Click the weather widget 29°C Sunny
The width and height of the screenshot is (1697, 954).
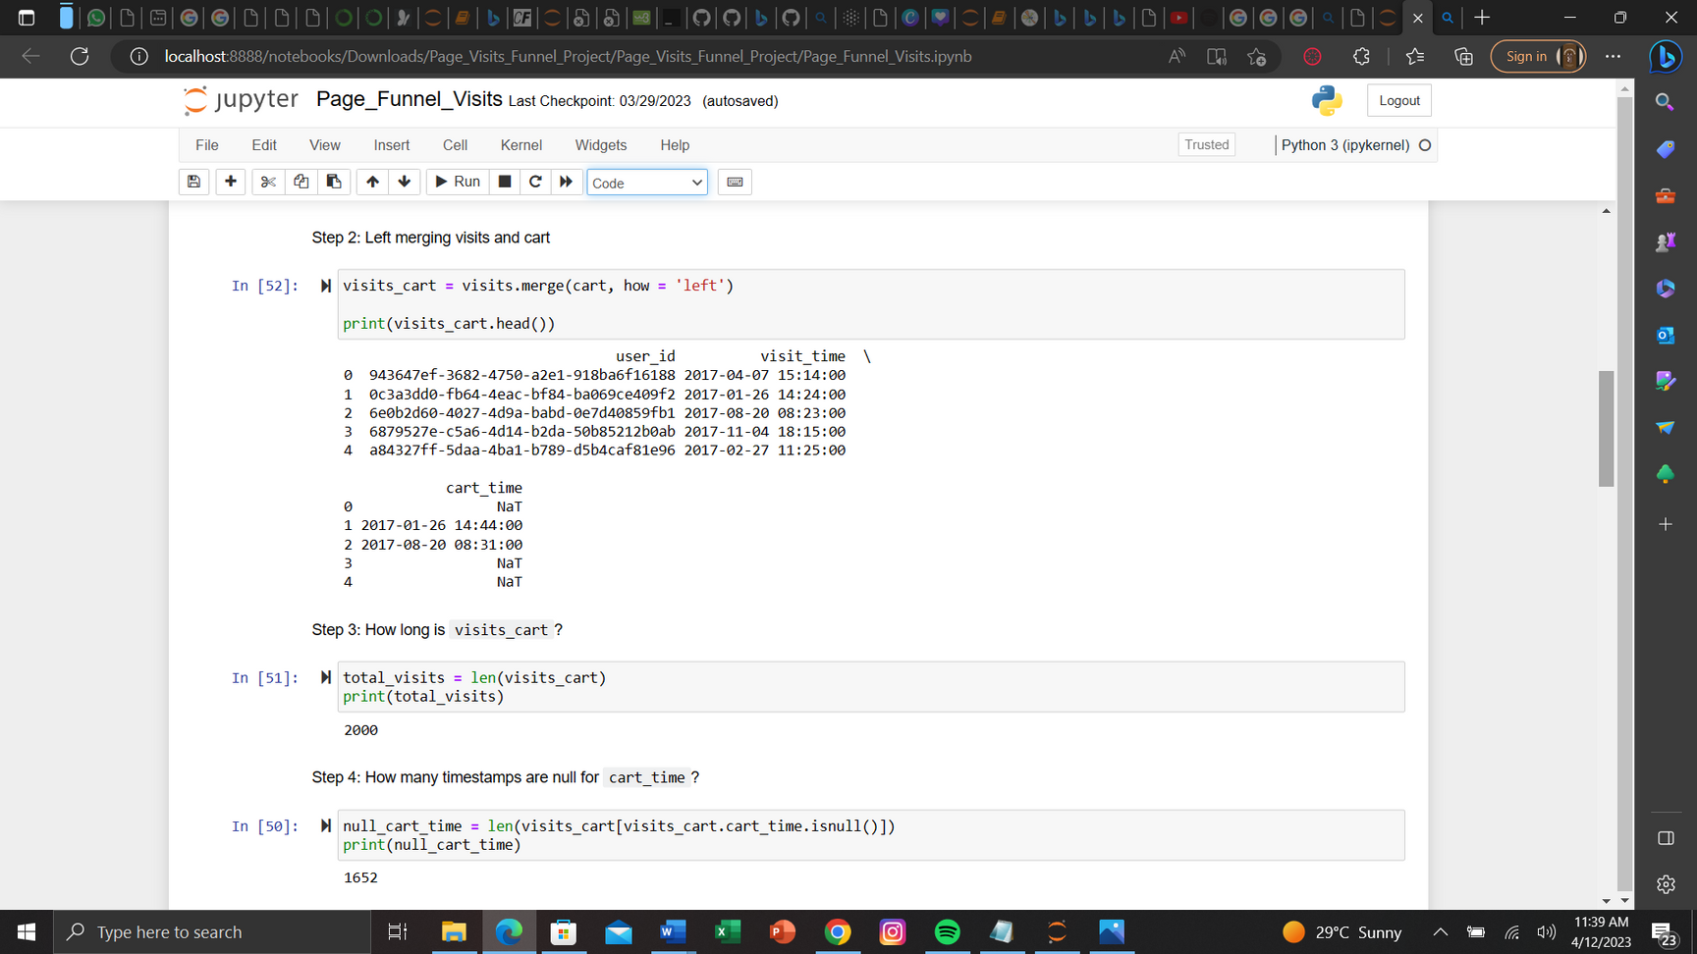(1343, 931)
